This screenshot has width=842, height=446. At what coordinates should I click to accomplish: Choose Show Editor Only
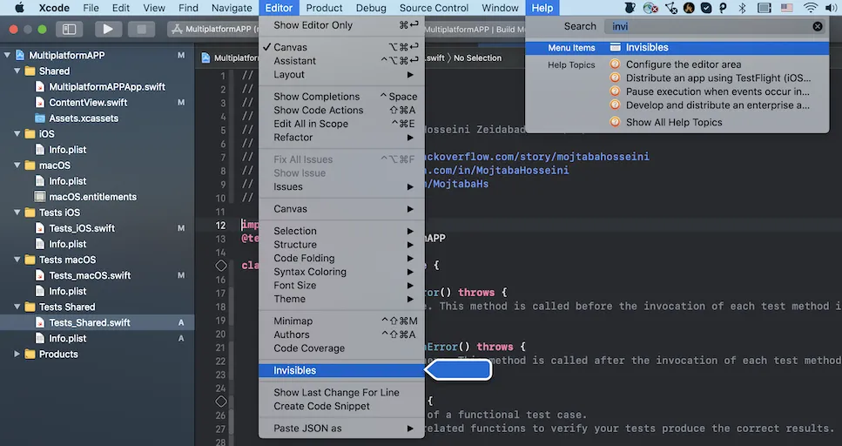(341, 25)
